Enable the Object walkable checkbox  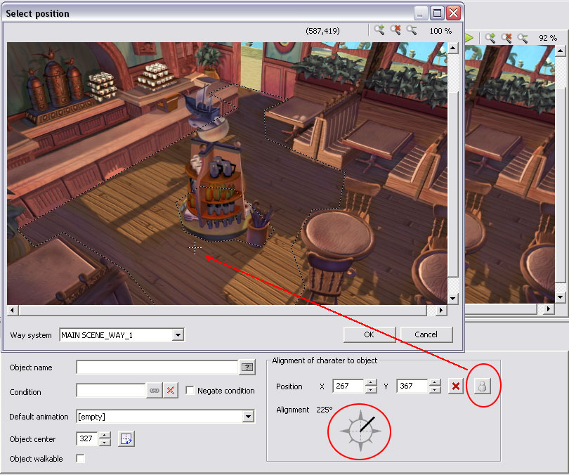pyautogui.click(x=81, y=459)
